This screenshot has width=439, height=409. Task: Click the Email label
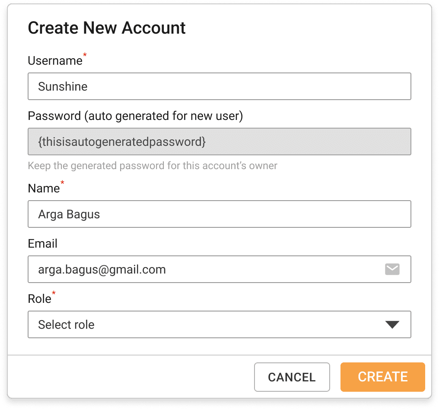coord(42,243)
